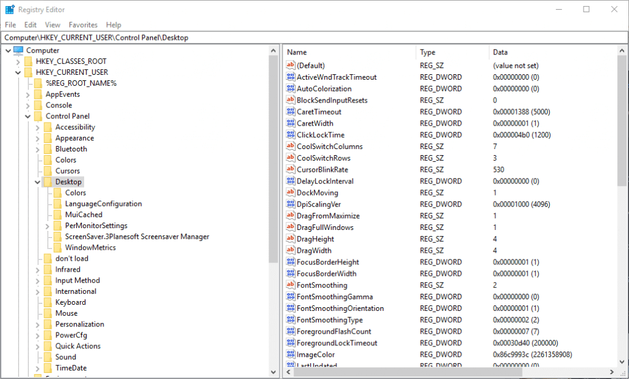Expand the PerMonitorSettings tree node
The width and height of the screenshot is (629, 379).
click(x=47, y=226)
